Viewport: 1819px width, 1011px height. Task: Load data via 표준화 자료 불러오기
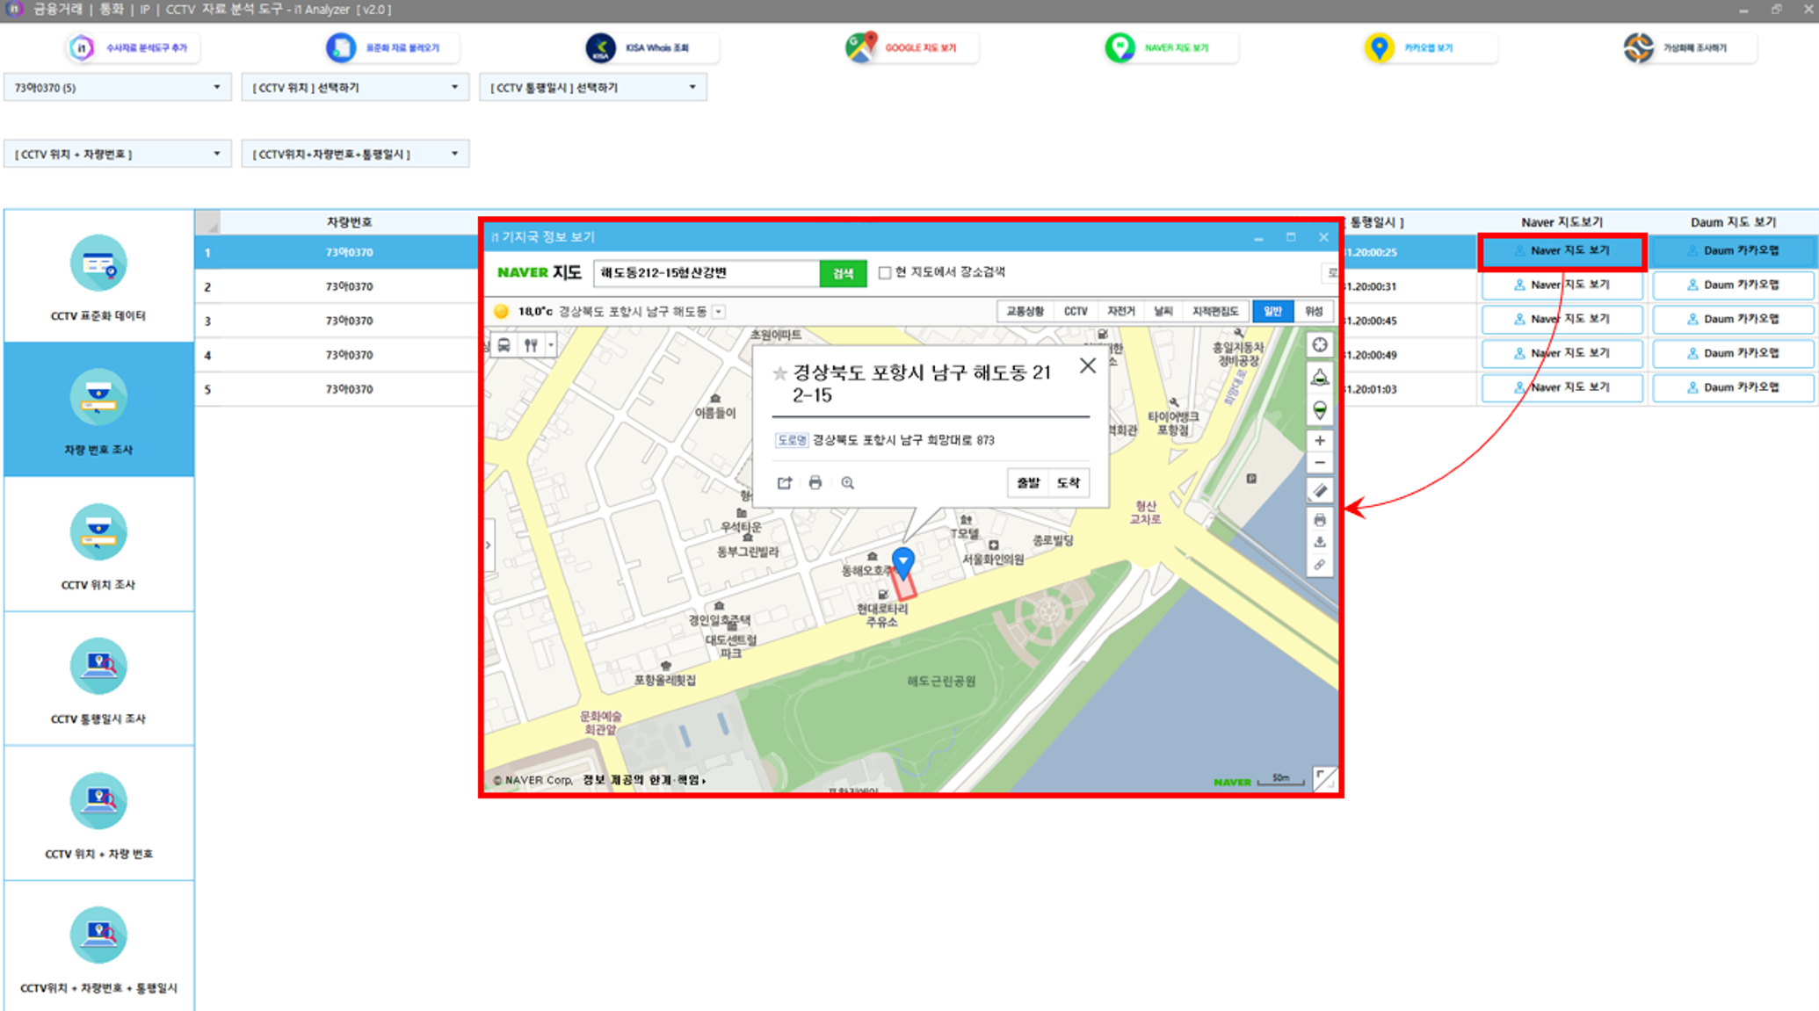tap(393, 47)
